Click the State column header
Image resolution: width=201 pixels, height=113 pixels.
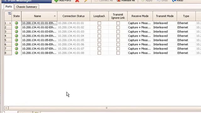(x=16, y=16)
